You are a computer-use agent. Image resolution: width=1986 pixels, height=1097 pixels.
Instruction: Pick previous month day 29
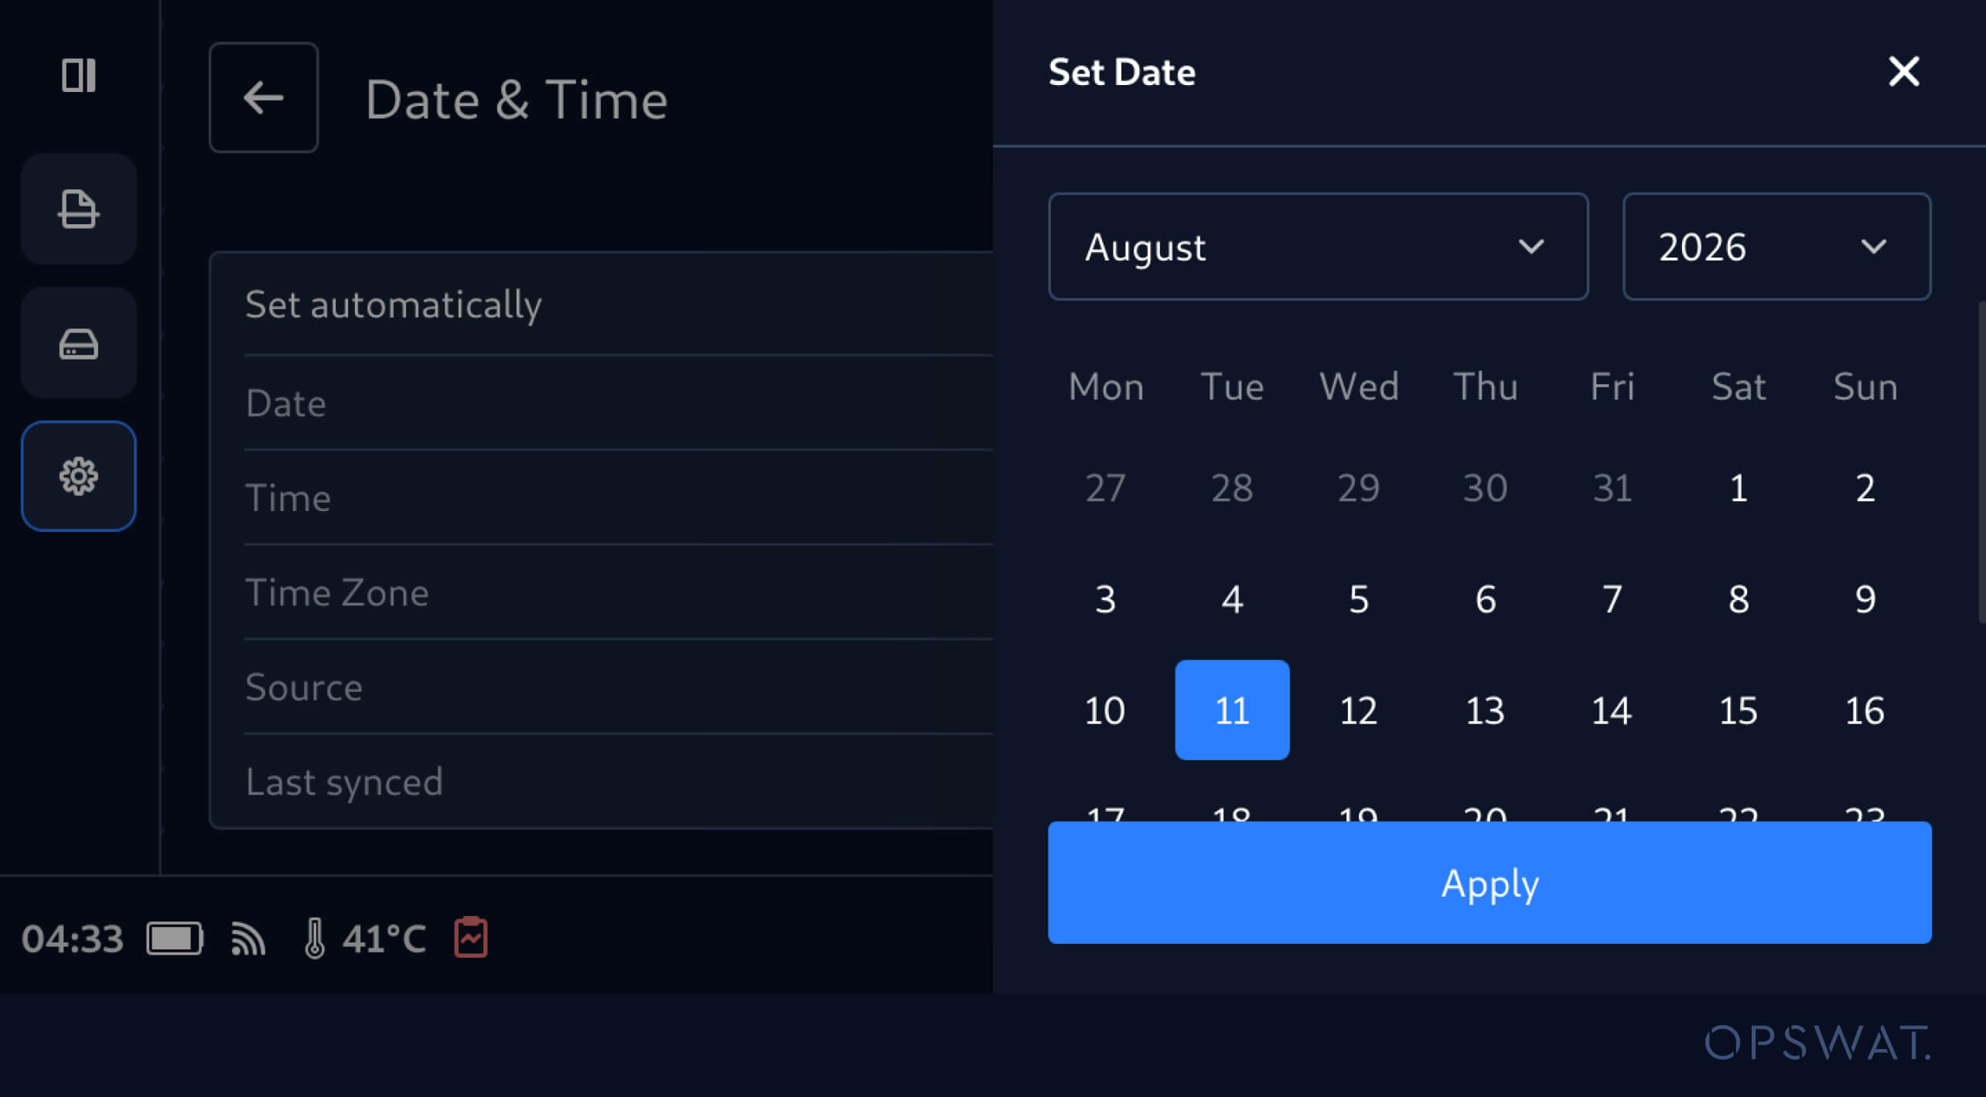tap(1358, 488)
